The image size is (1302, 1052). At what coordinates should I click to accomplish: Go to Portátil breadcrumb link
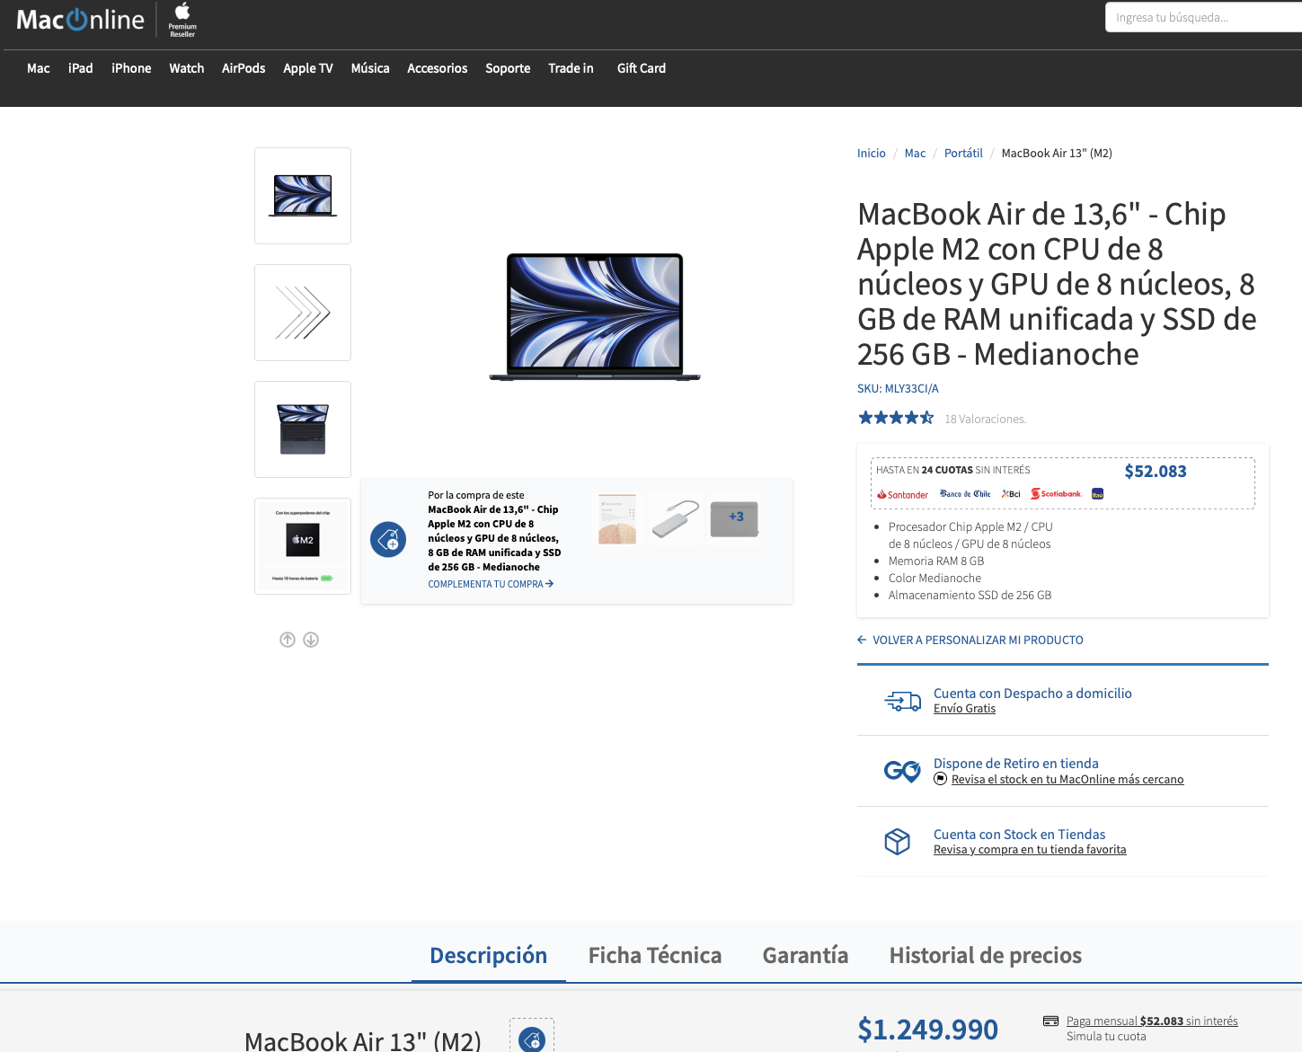[964, 153]
